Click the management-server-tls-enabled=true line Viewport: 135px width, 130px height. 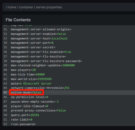click(41, 52)
